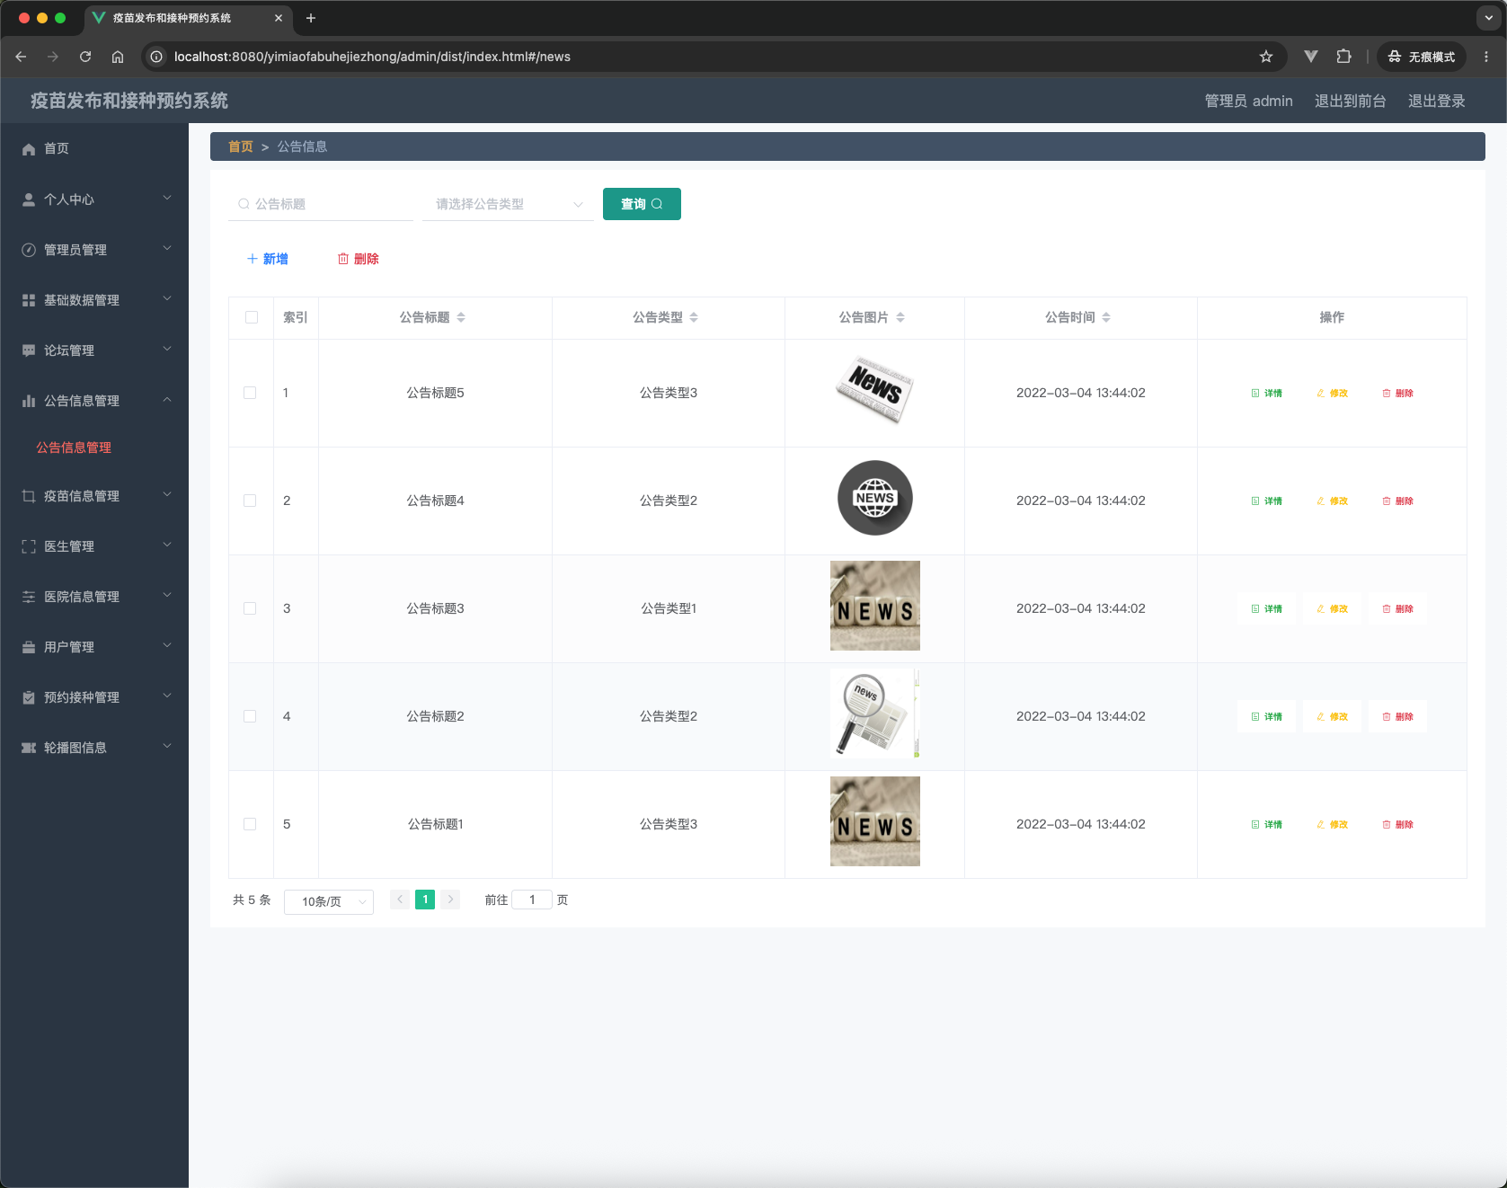Click the site info icon in address bar
1507x1188 pixels.
(156, 57)
